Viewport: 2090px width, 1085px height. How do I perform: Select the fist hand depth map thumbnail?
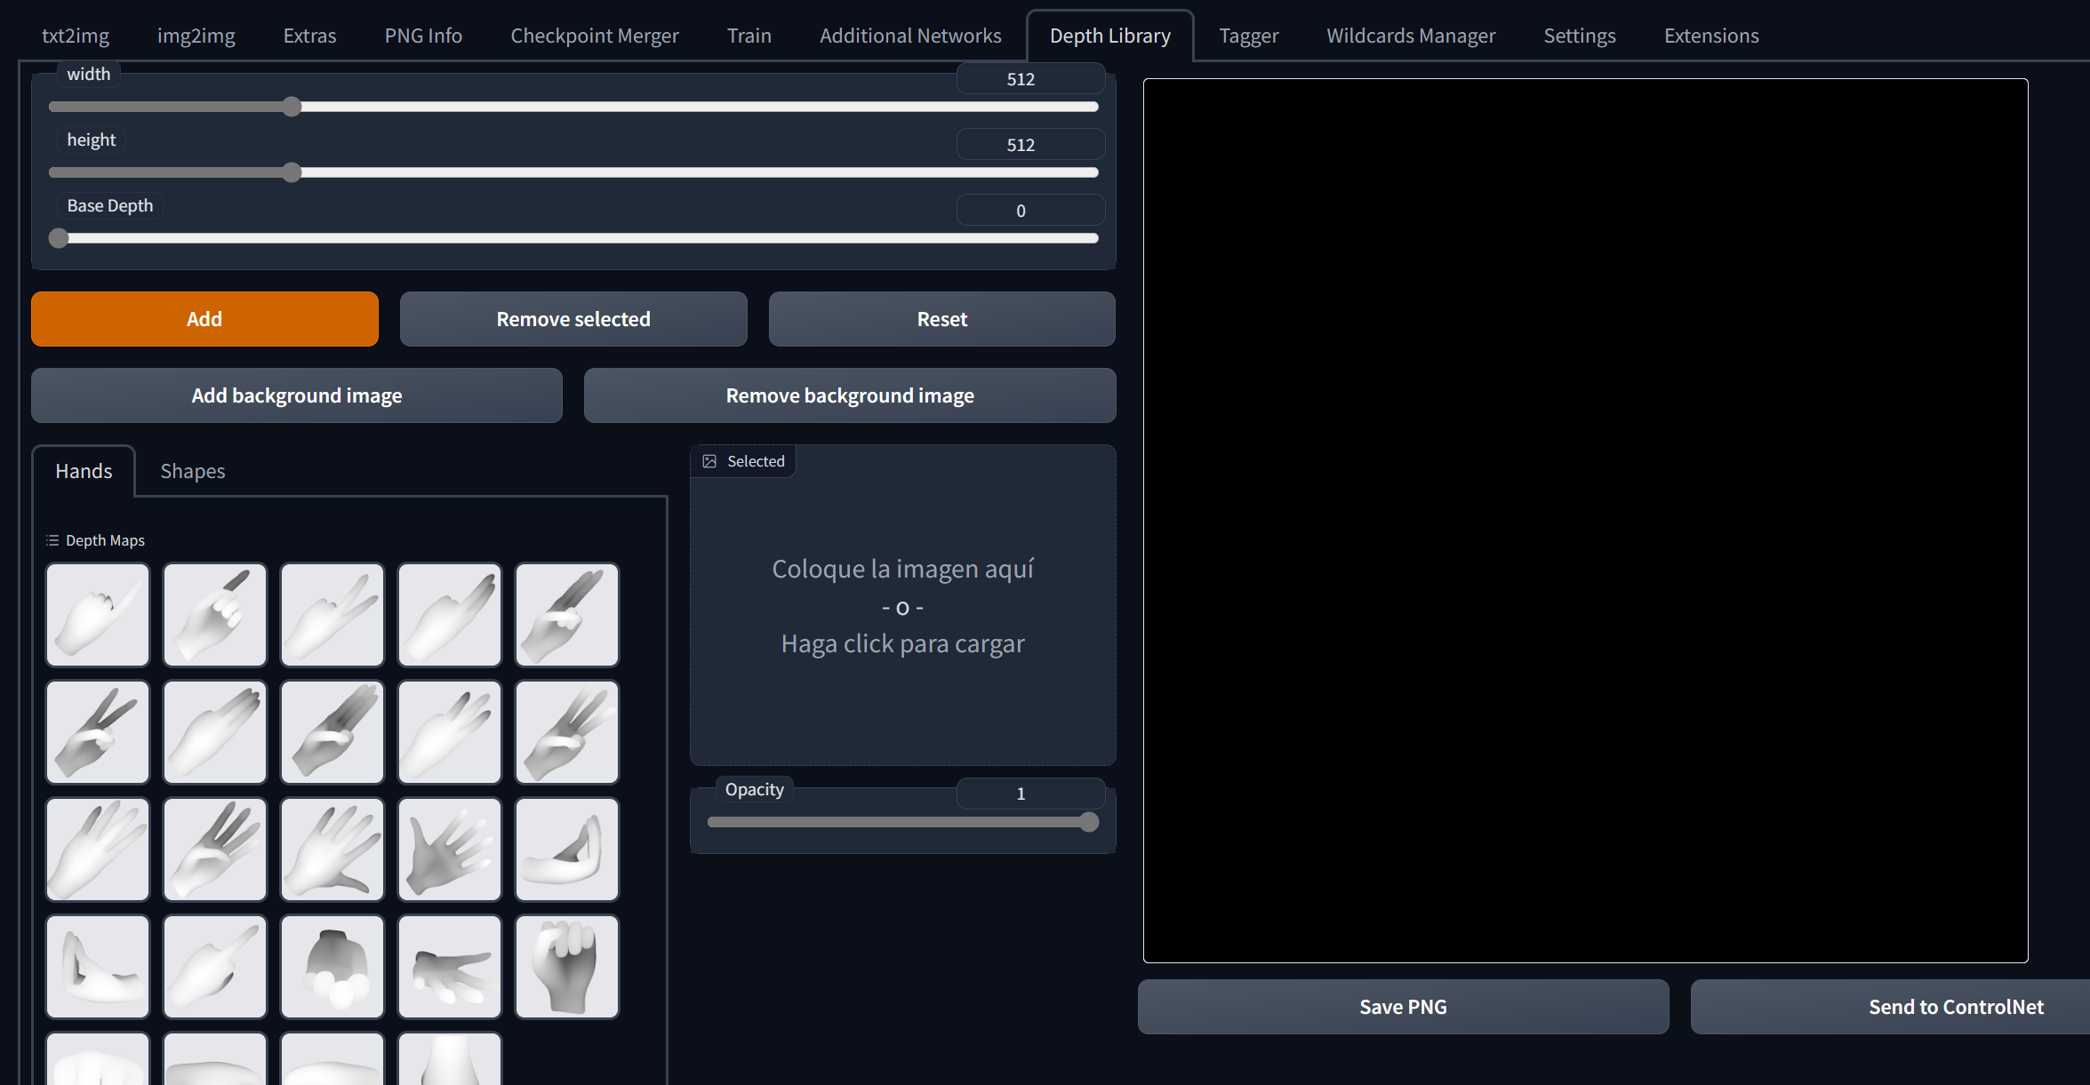click(x=566, y=966)
